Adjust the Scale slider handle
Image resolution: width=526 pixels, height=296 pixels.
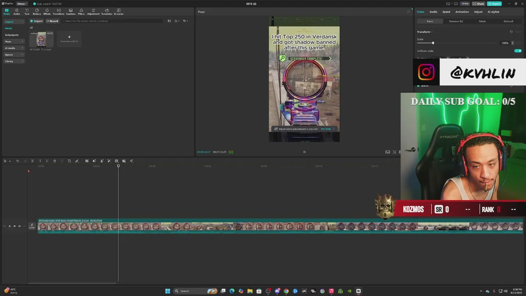click(433, 43)
